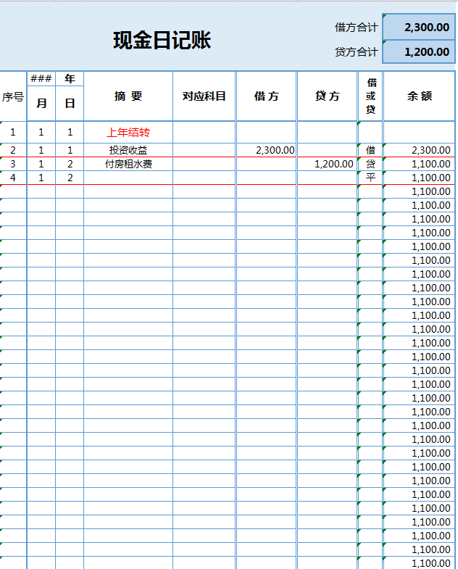Select the 借方 column header cell

tap(266, 96)
